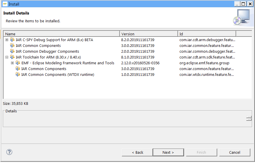255x163 pixels.
Task: Click the id org.eclipse.emf.feature.group
Action: coord(204,63)
